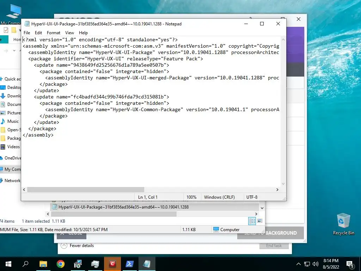Click the Notepad title bar document icon
361x271 pixels.
pyautogui.click(x=27, y=24)
